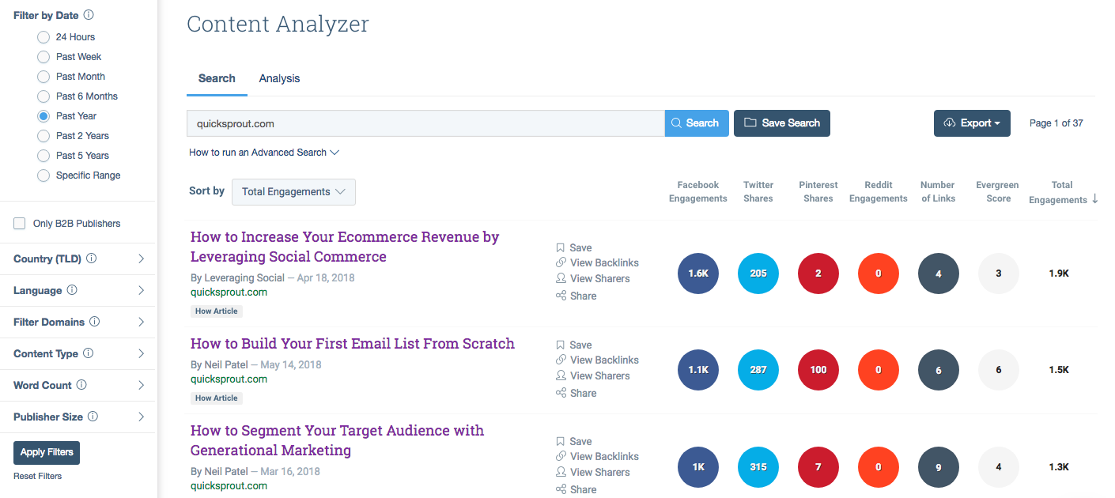The width and height of the screenshot is (1115, 498).
Task: Click the Reset Filters link
Action: coord(37,475)
